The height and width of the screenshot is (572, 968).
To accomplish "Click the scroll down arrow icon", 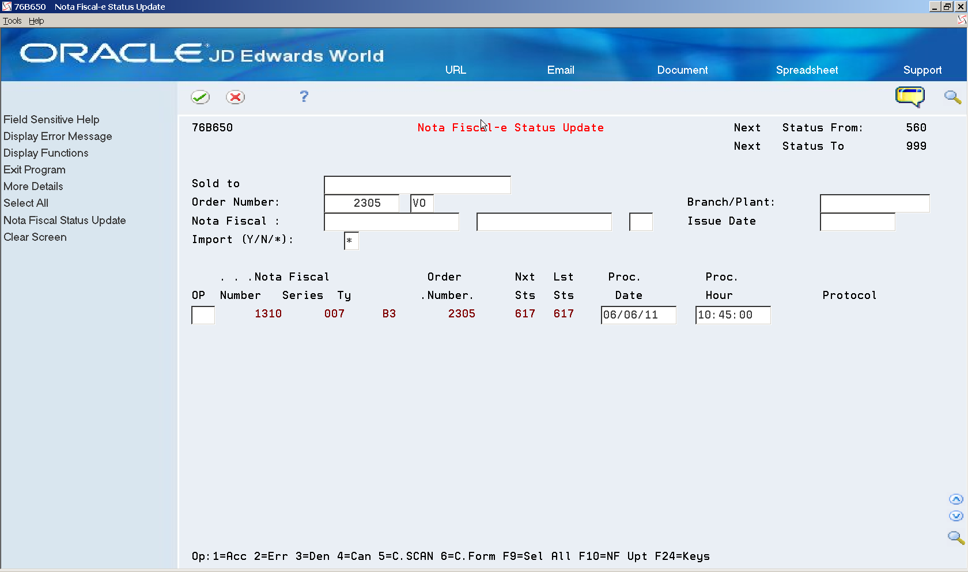I will 956,516.
